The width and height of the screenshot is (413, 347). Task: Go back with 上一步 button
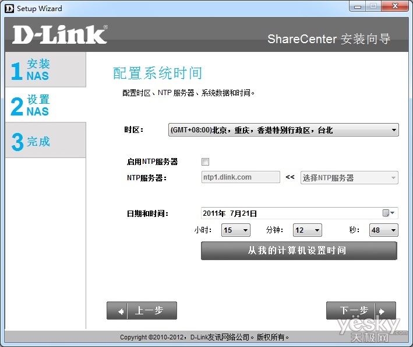pyautogui.click(x=142, y=311)
